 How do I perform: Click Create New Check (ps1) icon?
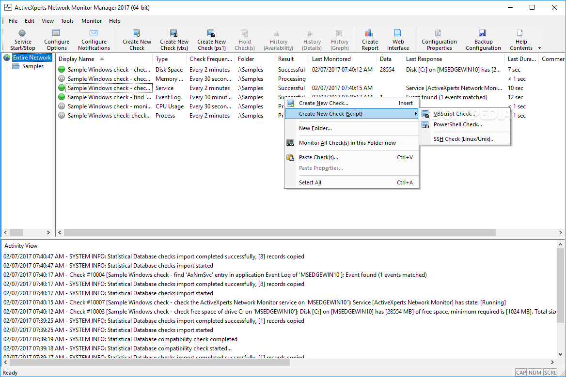211,33
